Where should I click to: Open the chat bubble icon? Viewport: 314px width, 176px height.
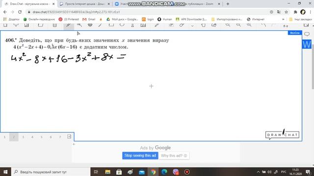click(307, 34)
